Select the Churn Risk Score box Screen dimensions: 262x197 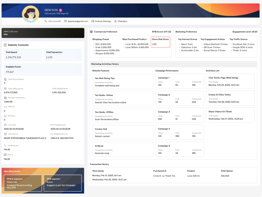[160, 42]
